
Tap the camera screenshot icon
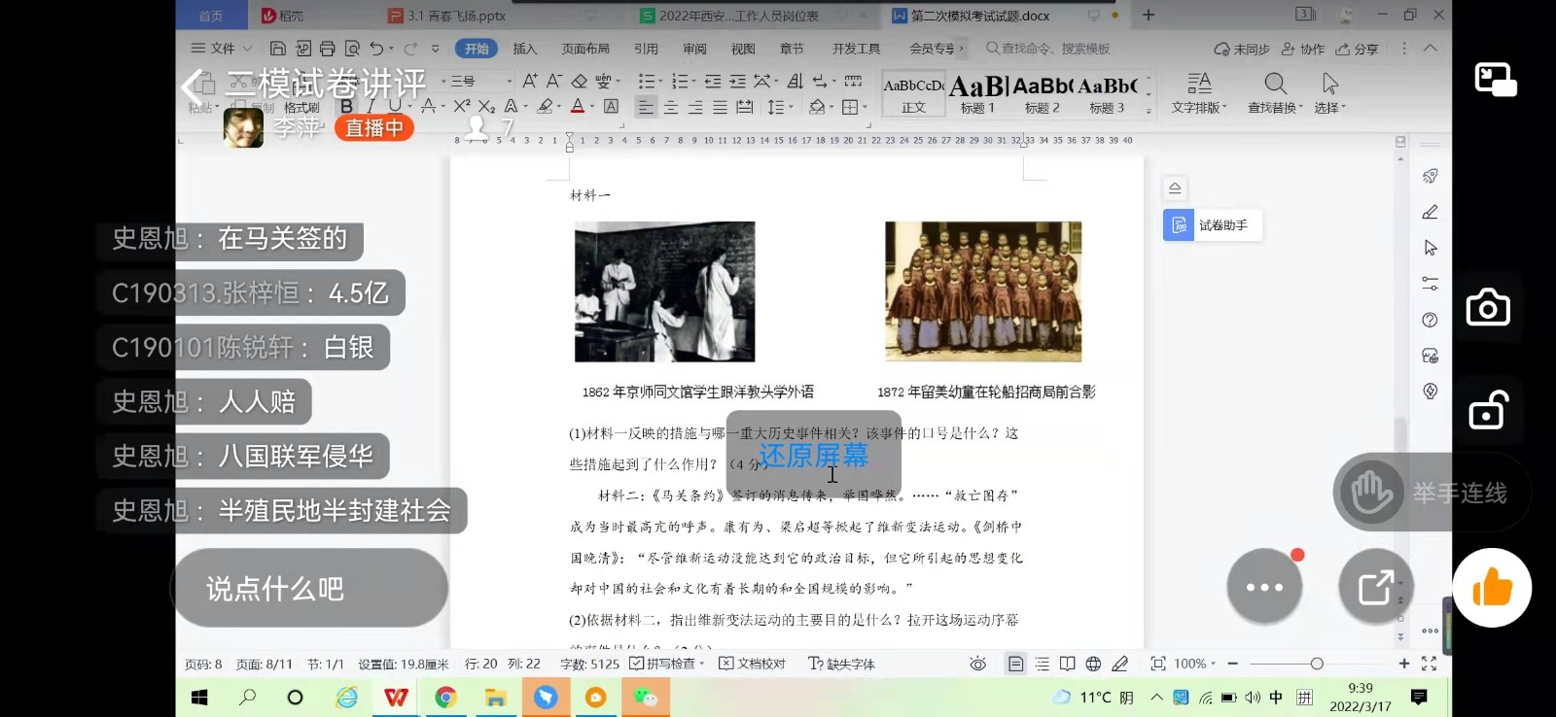click(1488, 308)
